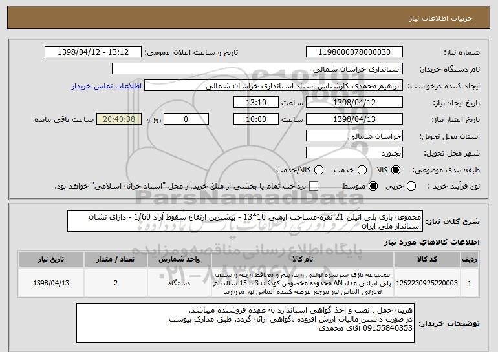Click the تعداد / مقدار column header
The height and width of the screenshot is (352, 498).
115,260
